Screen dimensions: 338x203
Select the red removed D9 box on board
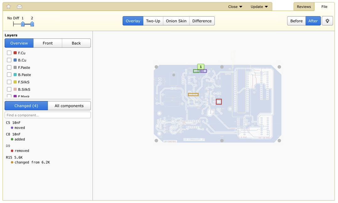coord(219,101)
